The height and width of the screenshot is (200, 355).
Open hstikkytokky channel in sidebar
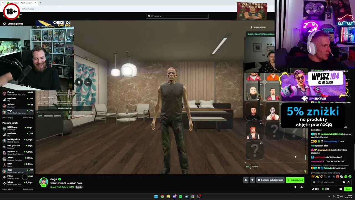click(18, 140)
